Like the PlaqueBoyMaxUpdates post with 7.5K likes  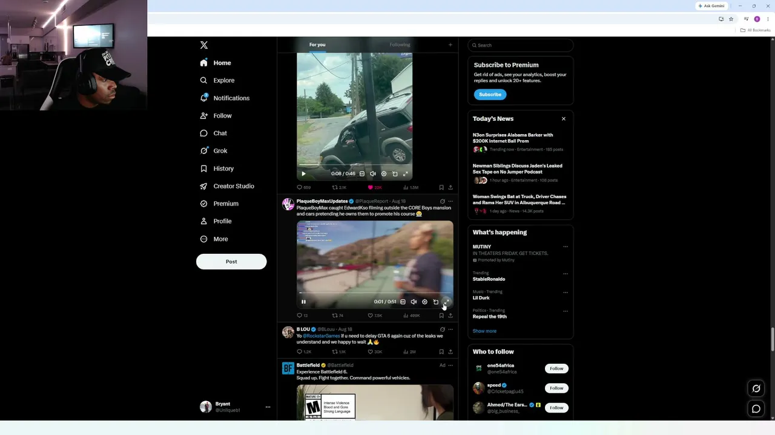[x=375, y=315]
